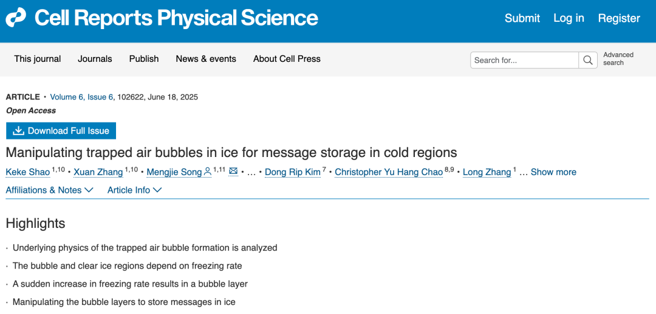Image resolution: width=656 pixels, height=314 pixels.
Task: Open the Publish menu
Action: click(144, 59)
